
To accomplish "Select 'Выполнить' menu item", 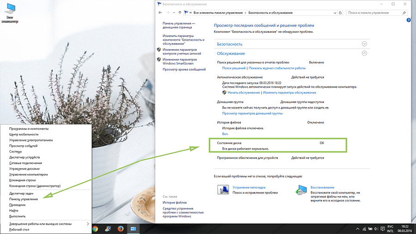I will coord(46,216).
